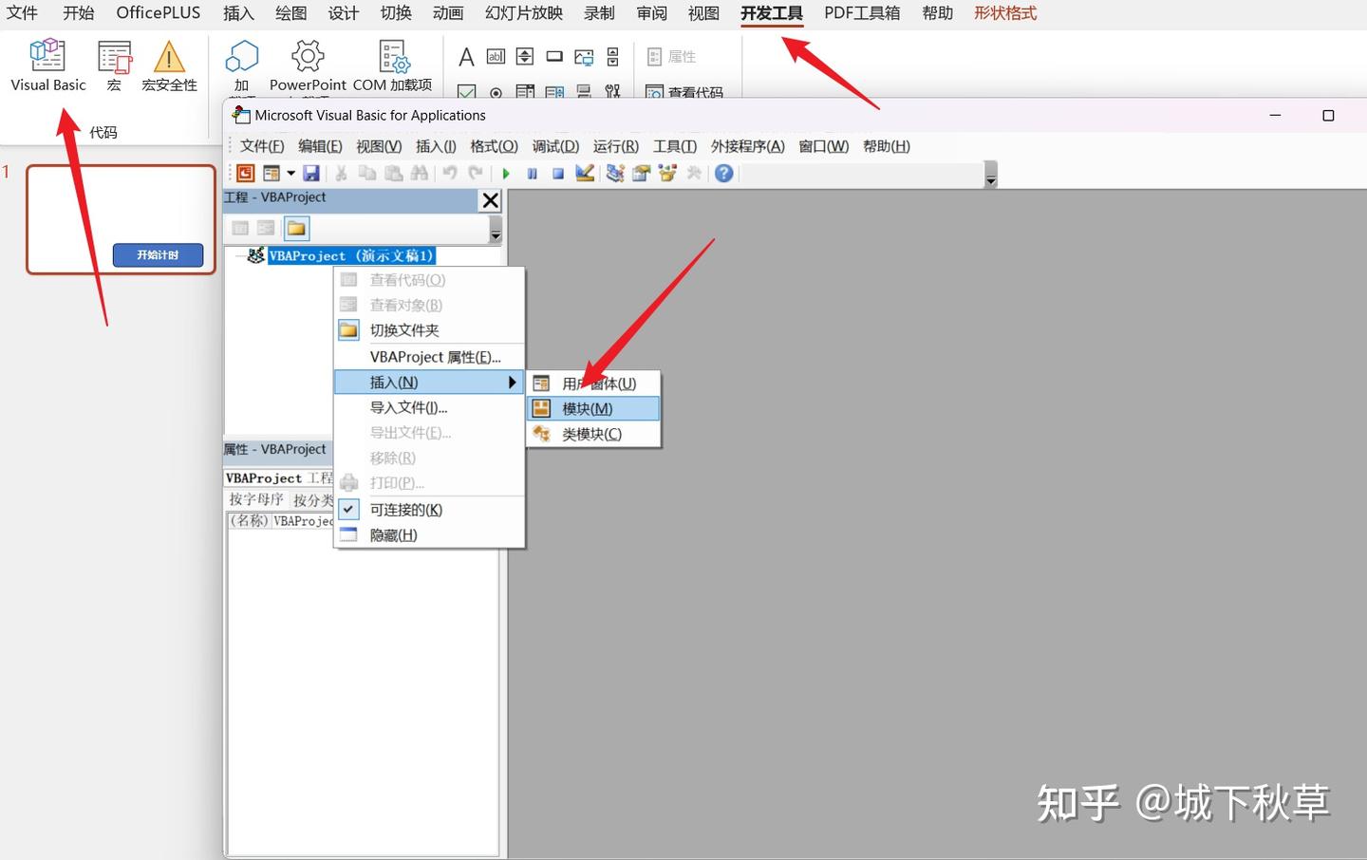Image resolution: width=1367 pixels, height=860 pixels.
Task: Choose 隐藏(H) in context menu
Action: 429,534
